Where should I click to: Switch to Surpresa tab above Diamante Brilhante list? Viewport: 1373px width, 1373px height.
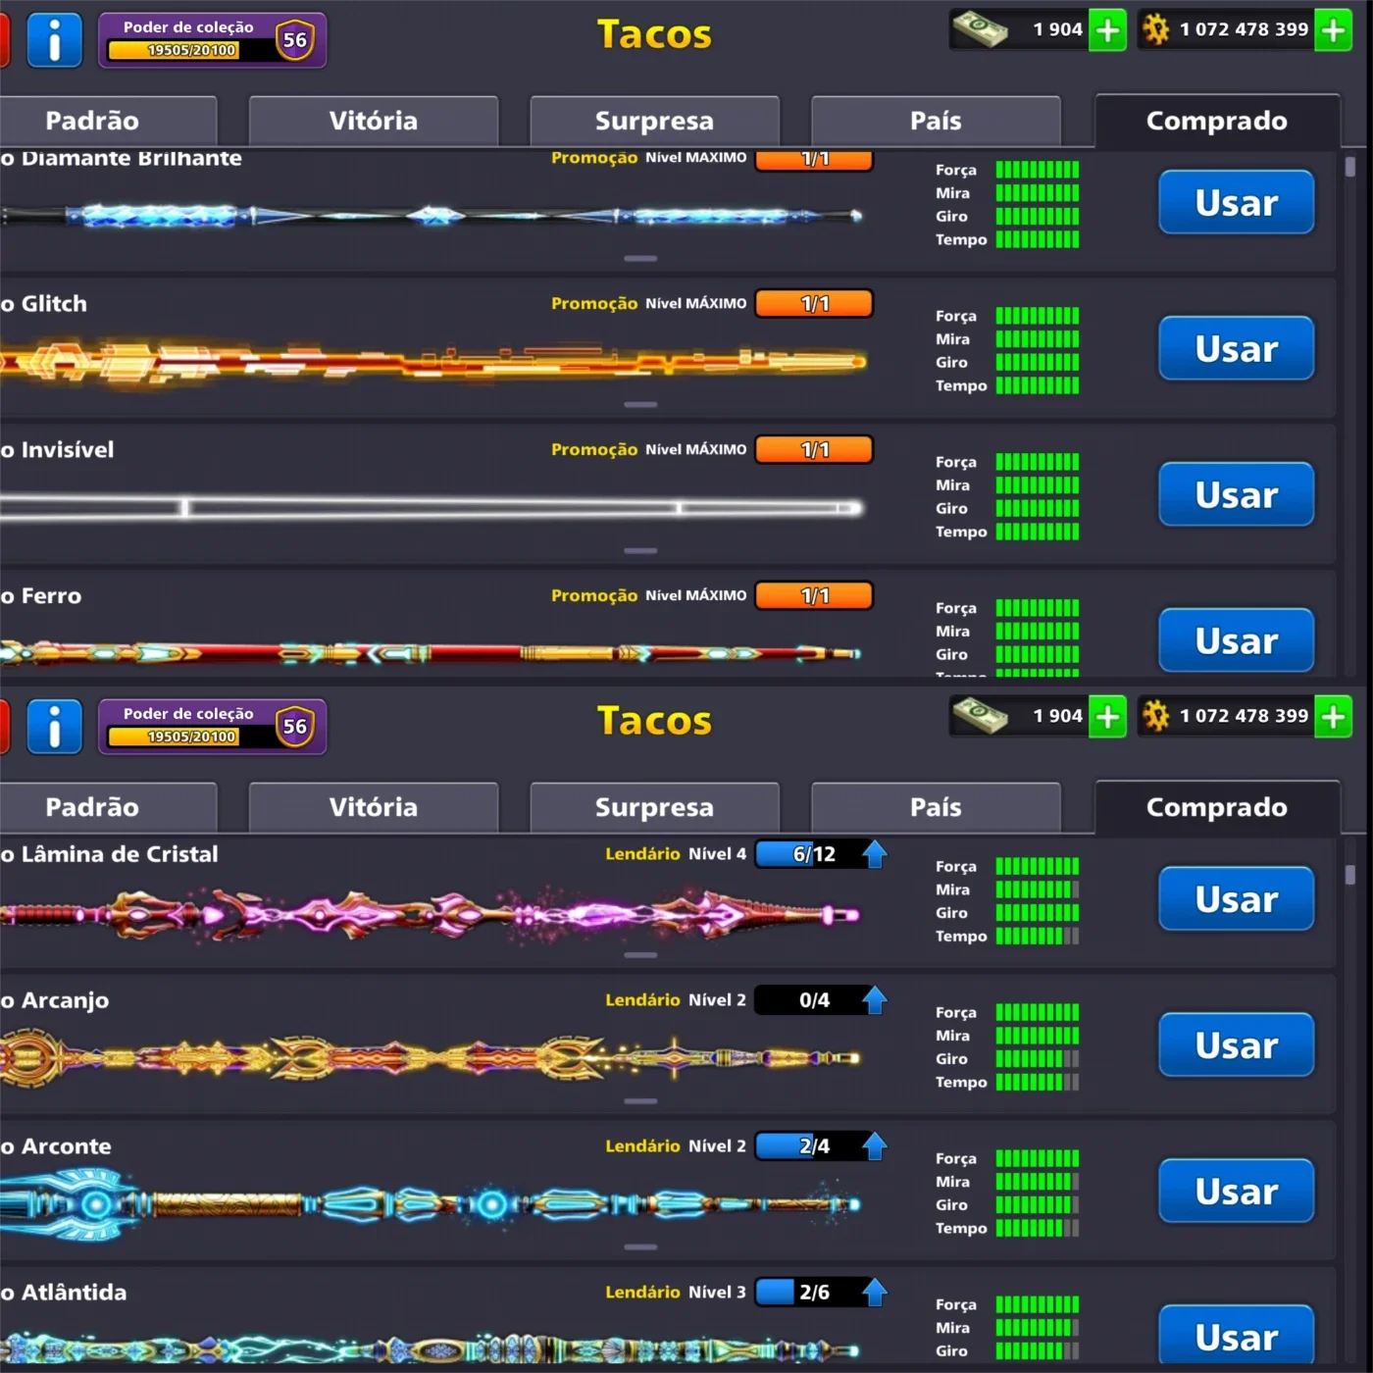[x=655, y=121]
